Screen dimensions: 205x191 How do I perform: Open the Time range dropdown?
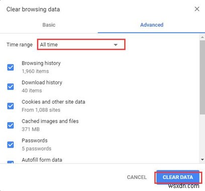pyautogui.click(x=81, y=44)
